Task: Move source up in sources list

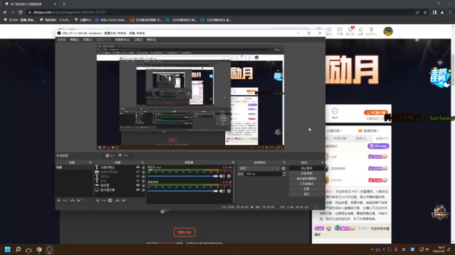Action: click(118, 201)
